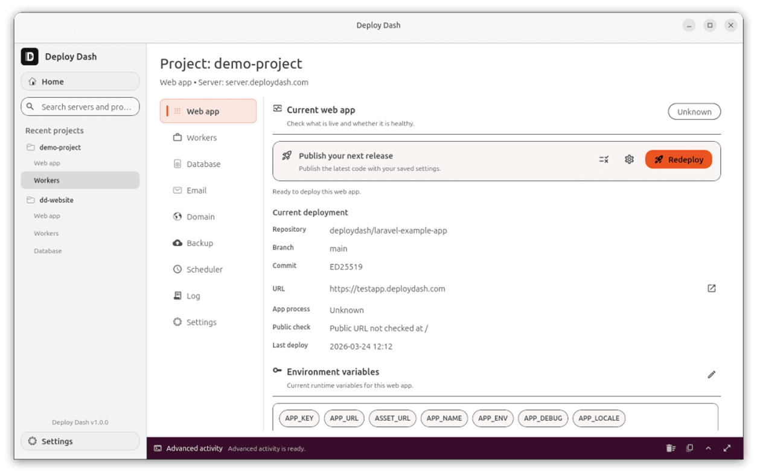Image resolution: width=757 pixels, height=475 pixels.
Task: Click the Redeploy button
Action: pos(679,159)
